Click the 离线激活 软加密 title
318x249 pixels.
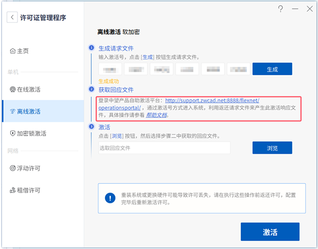(118, 32)
